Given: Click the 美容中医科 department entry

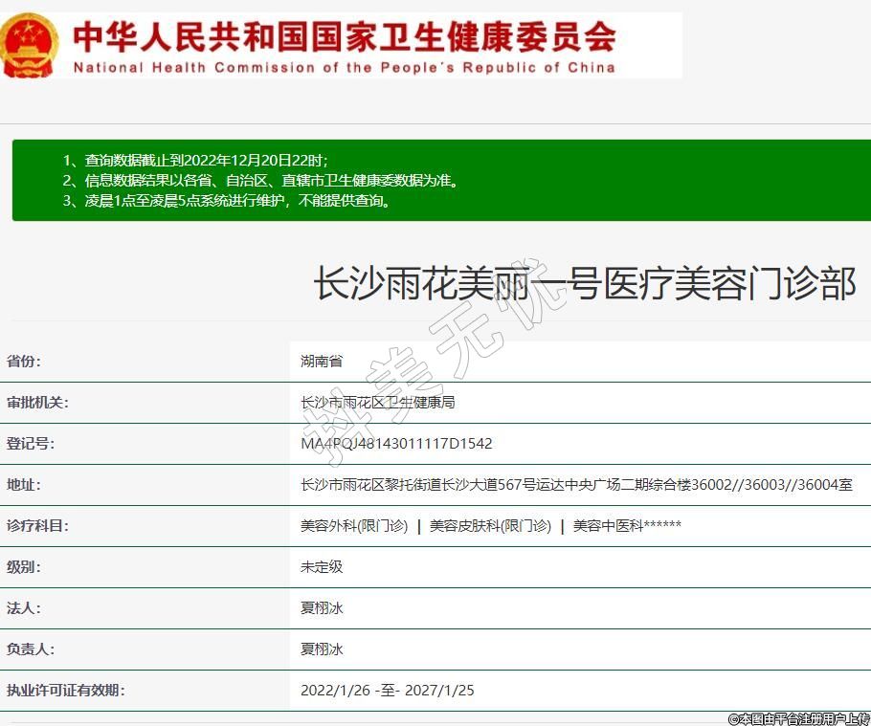Looking at the screenshot, I should (627, 526).
